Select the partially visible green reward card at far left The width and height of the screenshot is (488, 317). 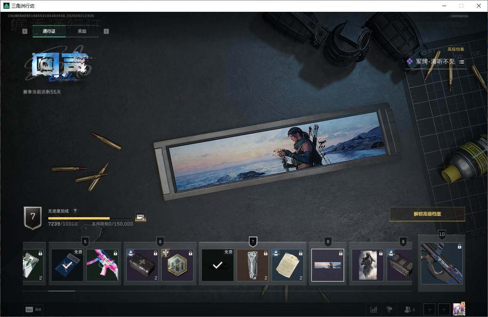click(33, 265)
